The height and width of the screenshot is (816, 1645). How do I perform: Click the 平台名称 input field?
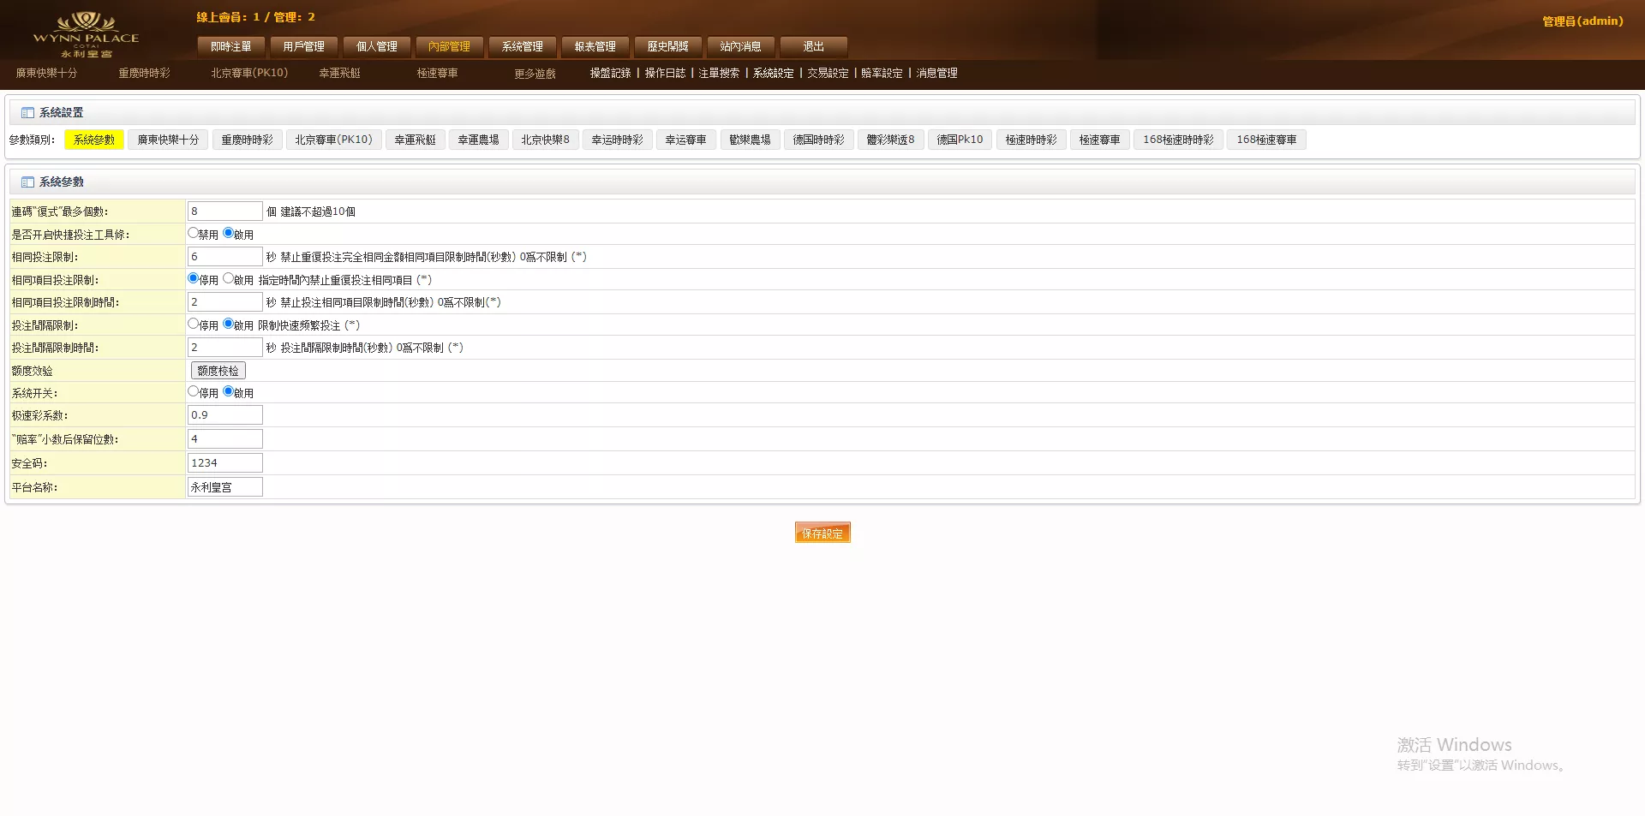[x=224, y=486]
